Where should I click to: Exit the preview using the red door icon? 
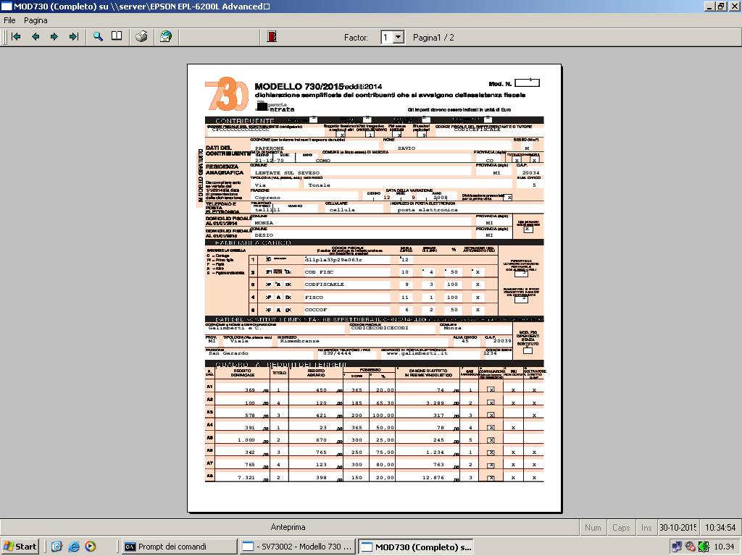click(272, 37)
